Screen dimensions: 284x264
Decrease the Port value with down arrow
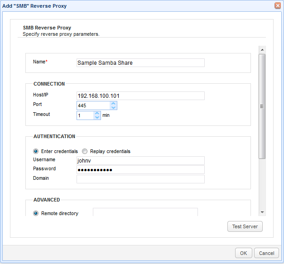pos(113,108)
